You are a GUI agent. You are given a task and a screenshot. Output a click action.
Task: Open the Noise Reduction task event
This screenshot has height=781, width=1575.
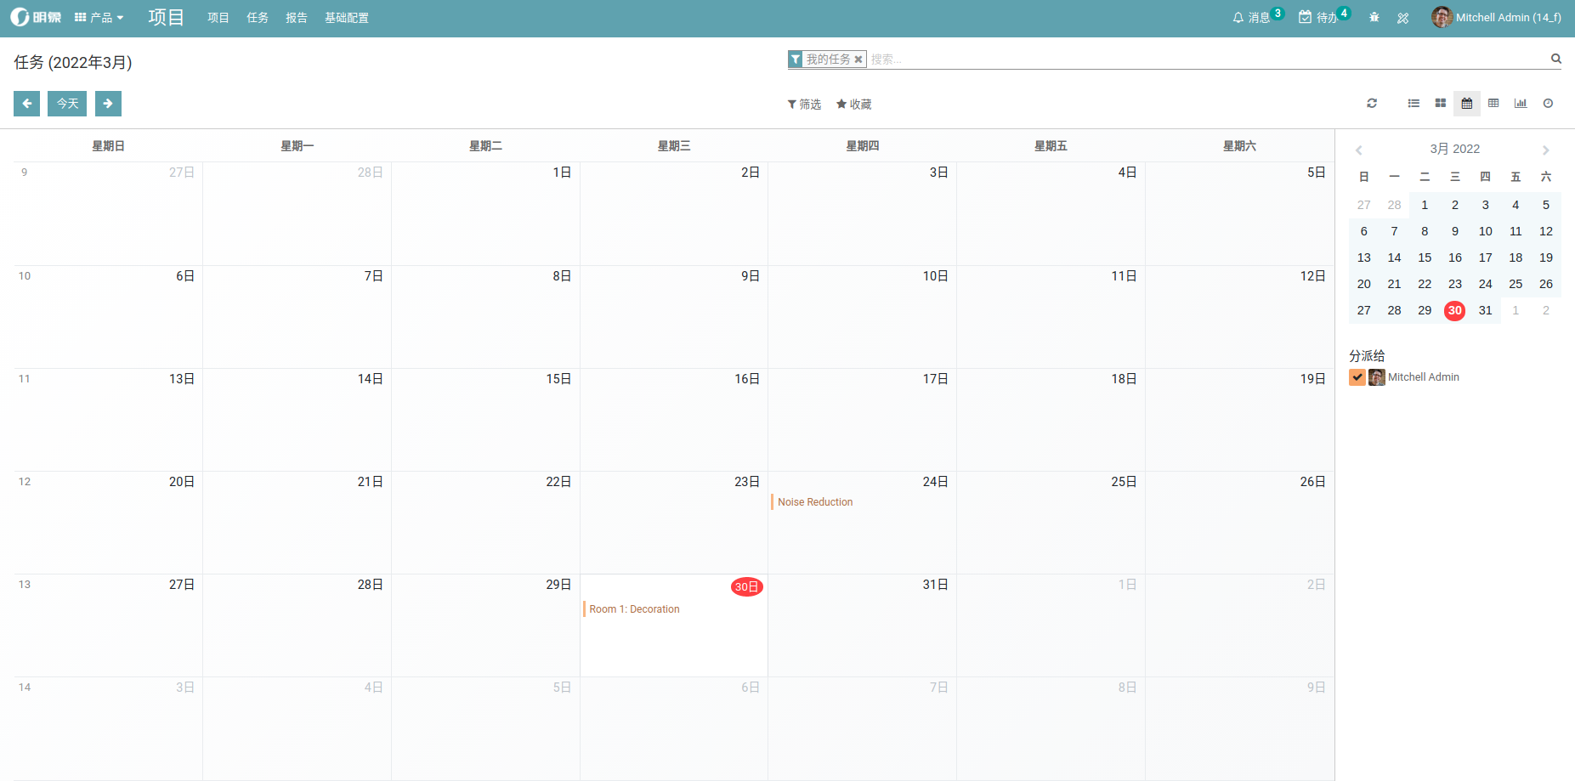[815, 502]
